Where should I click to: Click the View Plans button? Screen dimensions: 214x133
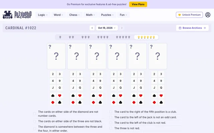click(x=138, y=4)
